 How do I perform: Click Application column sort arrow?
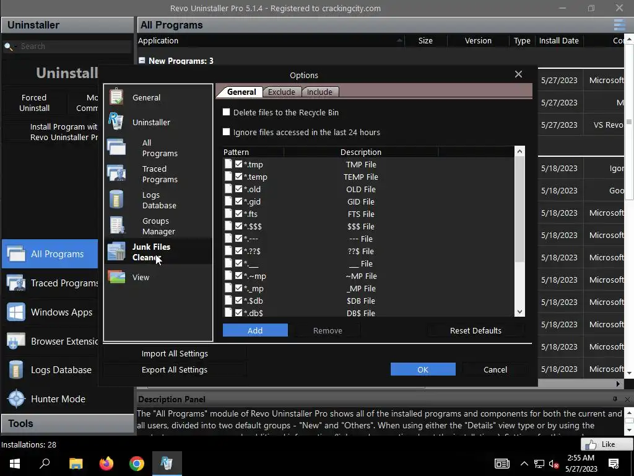[x=399, y=40]
